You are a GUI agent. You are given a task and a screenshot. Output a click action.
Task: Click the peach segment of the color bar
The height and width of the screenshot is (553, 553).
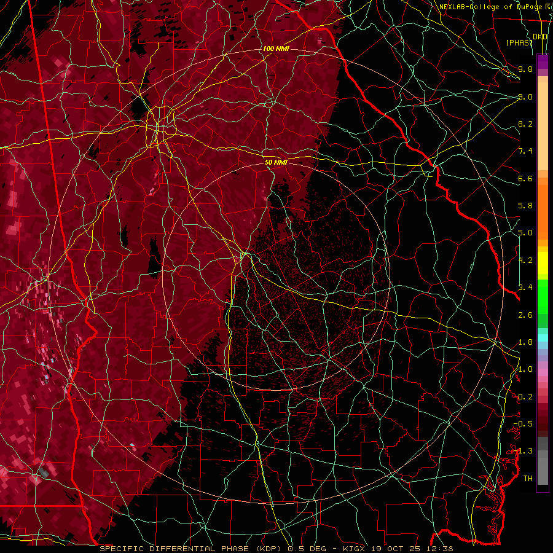[543, 126]
